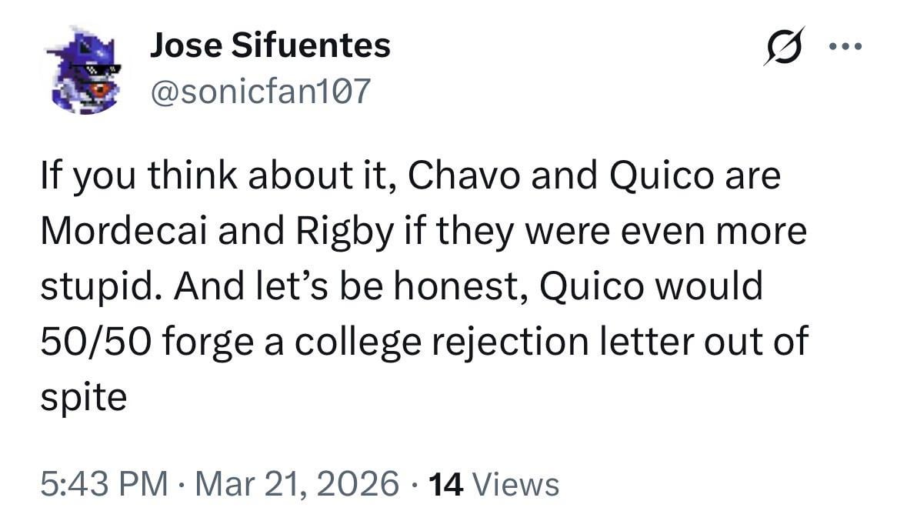Click the 14 view count number
The width and height of the screenshot is (907, 511).
coord(445,483)
